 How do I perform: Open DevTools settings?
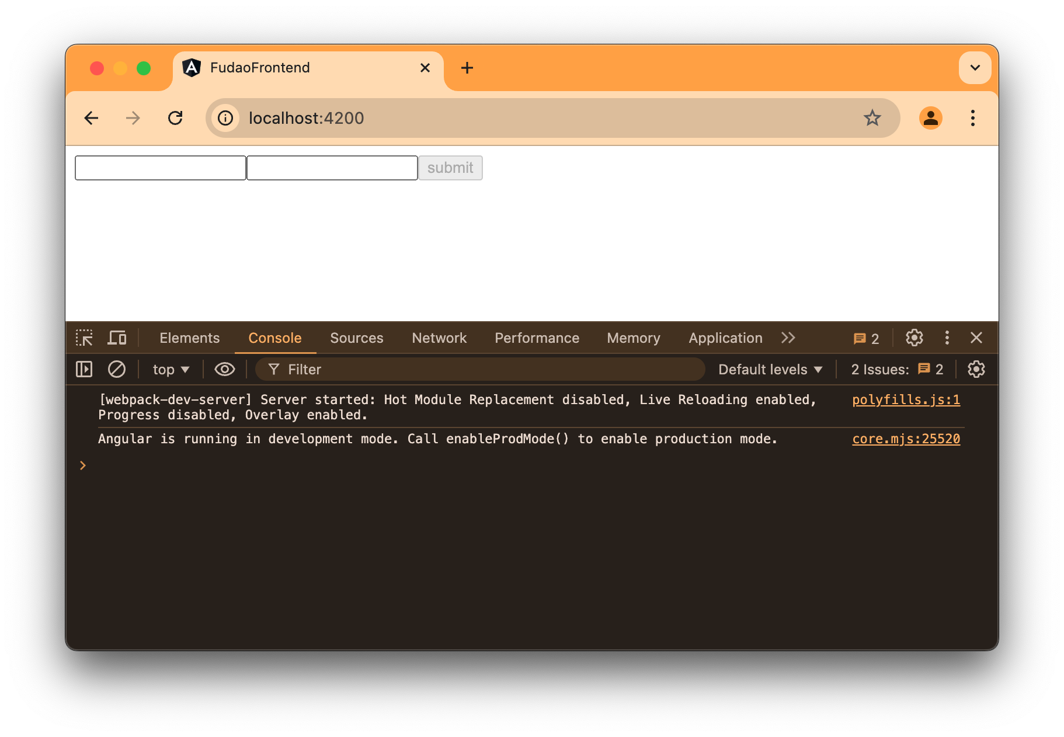913,338
